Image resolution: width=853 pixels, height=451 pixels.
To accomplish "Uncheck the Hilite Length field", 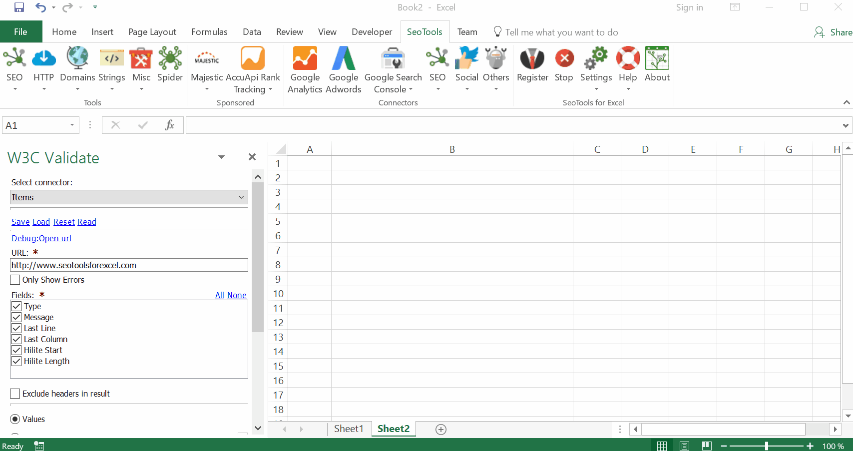I will click(x=16, y=361).
